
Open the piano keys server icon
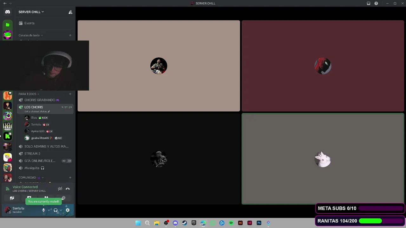click(8, 126)
